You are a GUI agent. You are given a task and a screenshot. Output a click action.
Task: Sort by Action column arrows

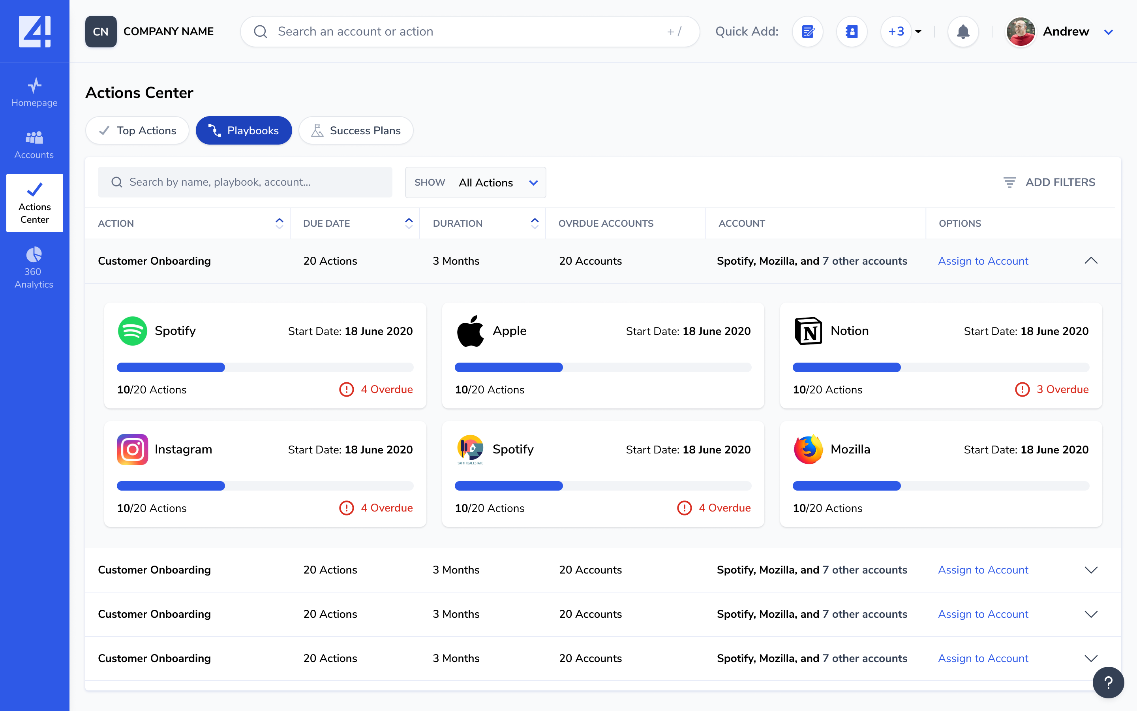pos(279,223)
